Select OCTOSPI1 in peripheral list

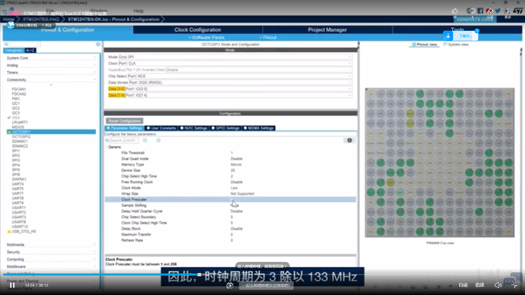click(51, 132)
